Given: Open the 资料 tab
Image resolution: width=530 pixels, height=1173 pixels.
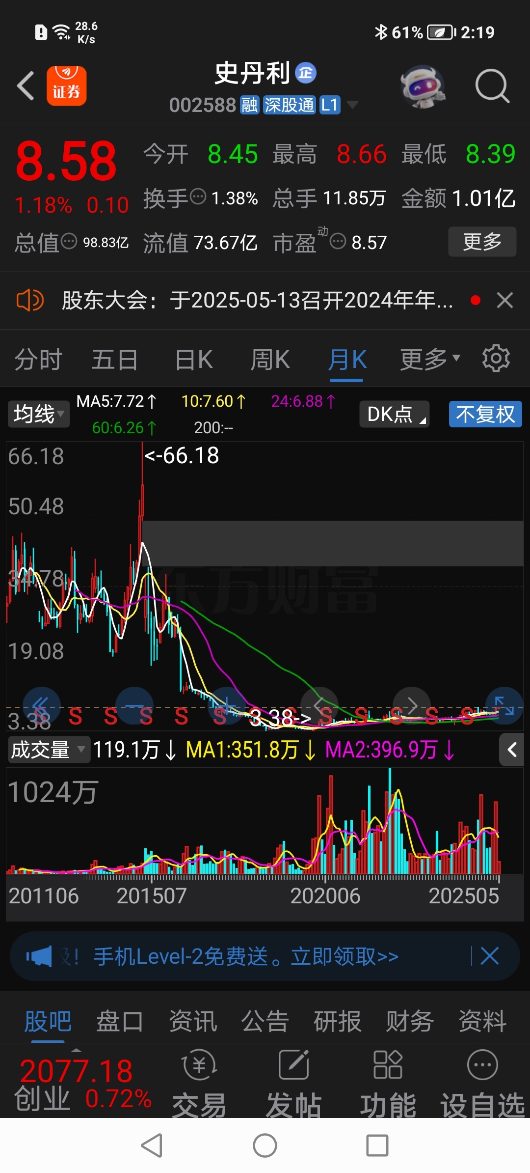Looking at the screenshot, I should click(482, 1021).
